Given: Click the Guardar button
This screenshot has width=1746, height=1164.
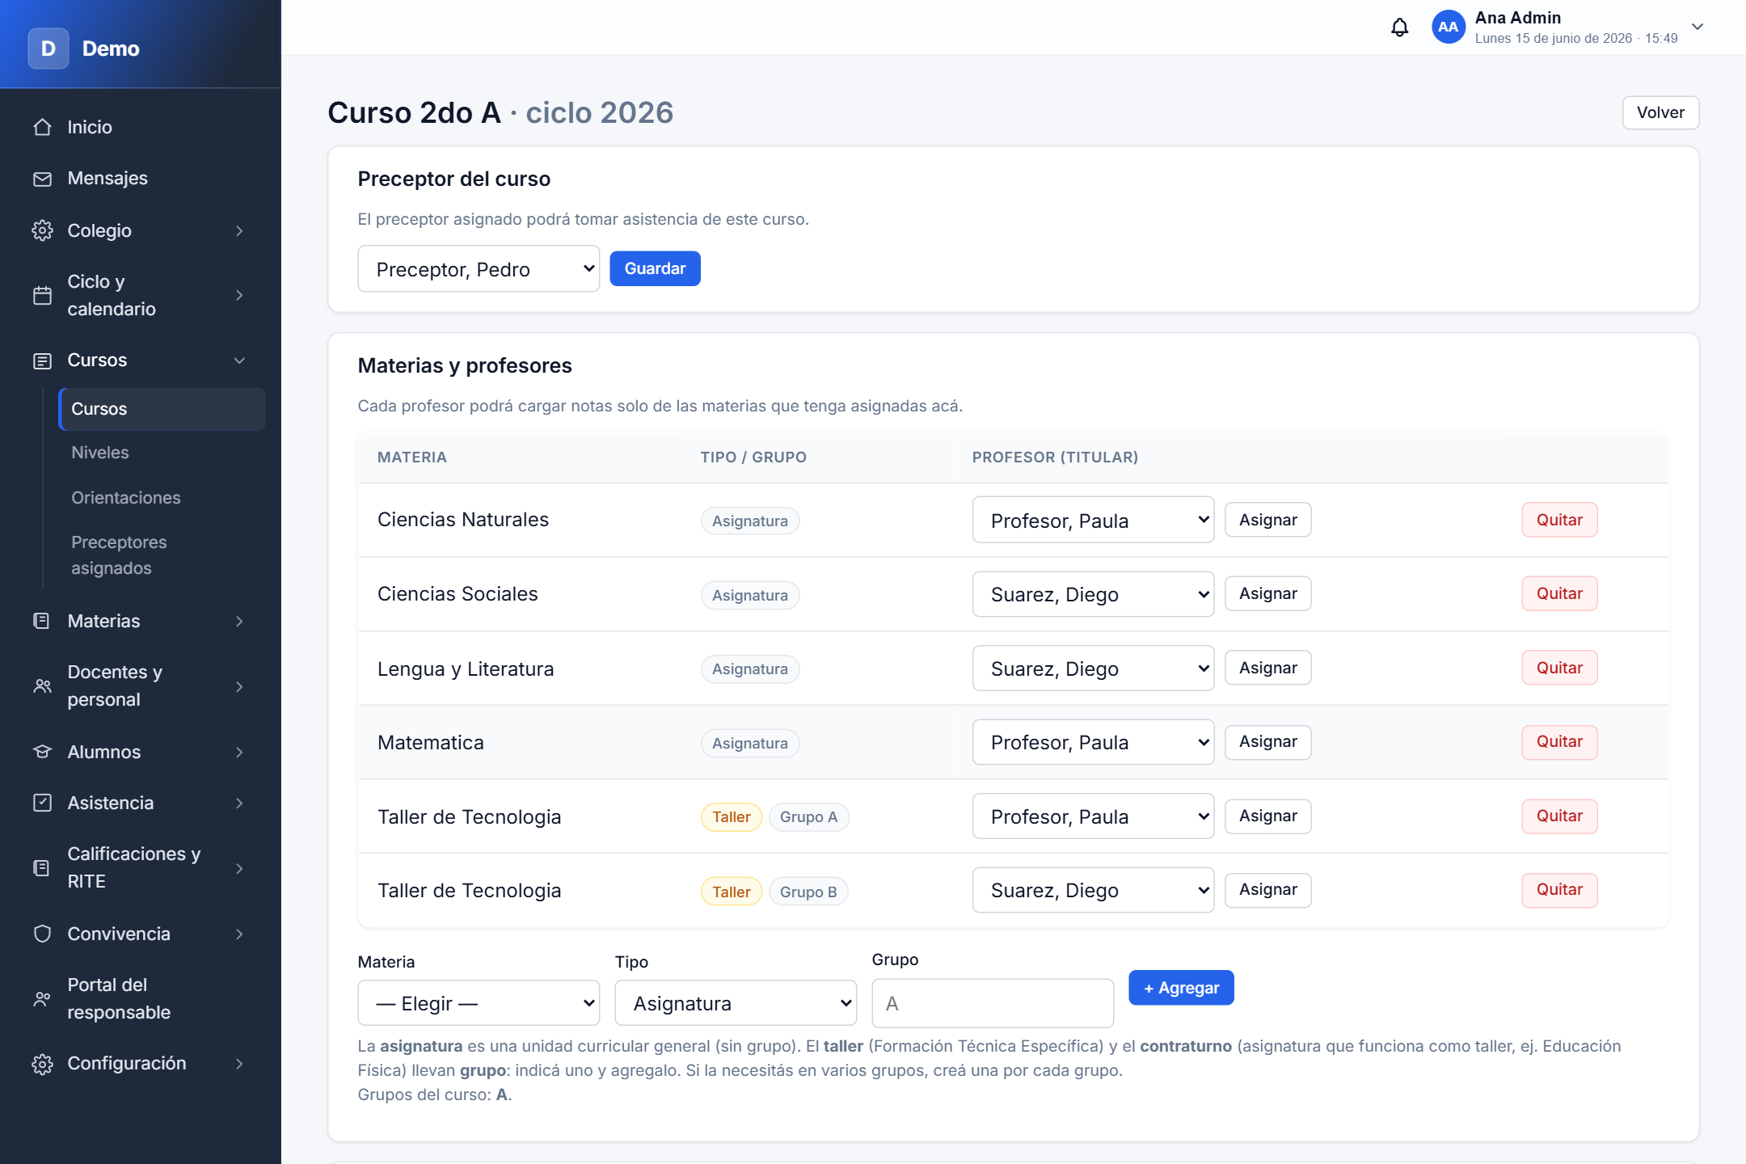Looking at the screenshot, I should click(x=655, y=268).
